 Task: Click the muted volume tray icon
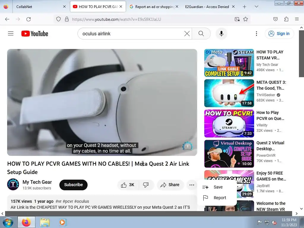(x=274, y=223)
